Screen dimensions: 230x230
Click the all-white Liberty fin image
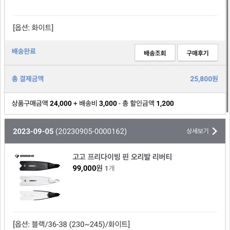pyautogui.click(x=40, y=181)
